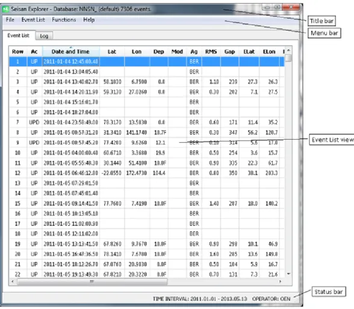Sort by the Lat column header

click(112, 52)
